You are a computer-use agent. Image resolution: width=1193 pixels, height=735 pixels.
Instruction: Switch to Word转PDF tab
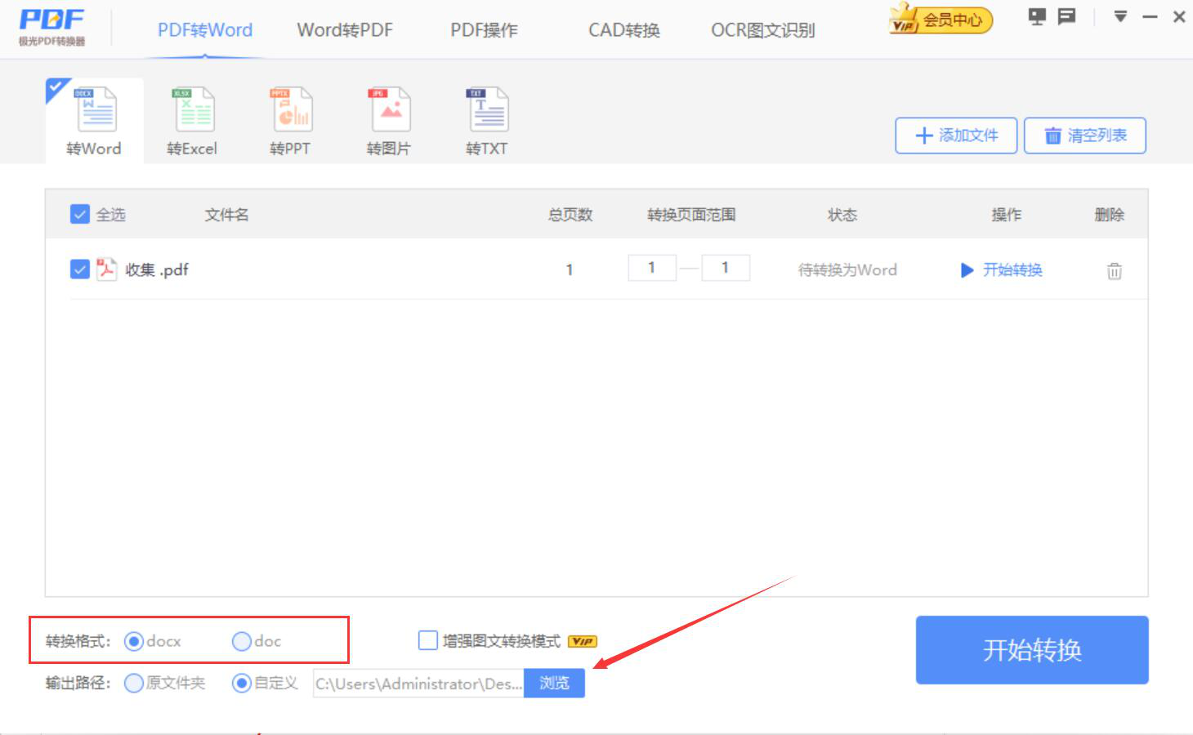click(345, 30)
